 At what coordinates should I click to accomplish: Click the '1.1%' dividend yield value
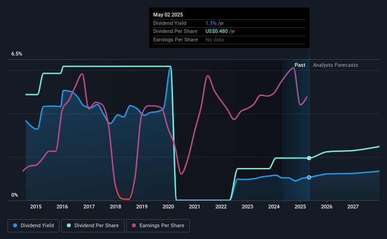211,23
